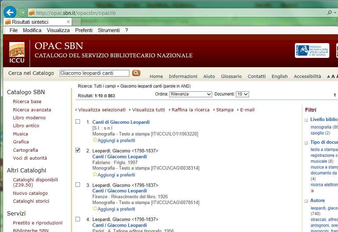Open Musica catalog section
Viewport: 338px width, 232px height.
20,134
